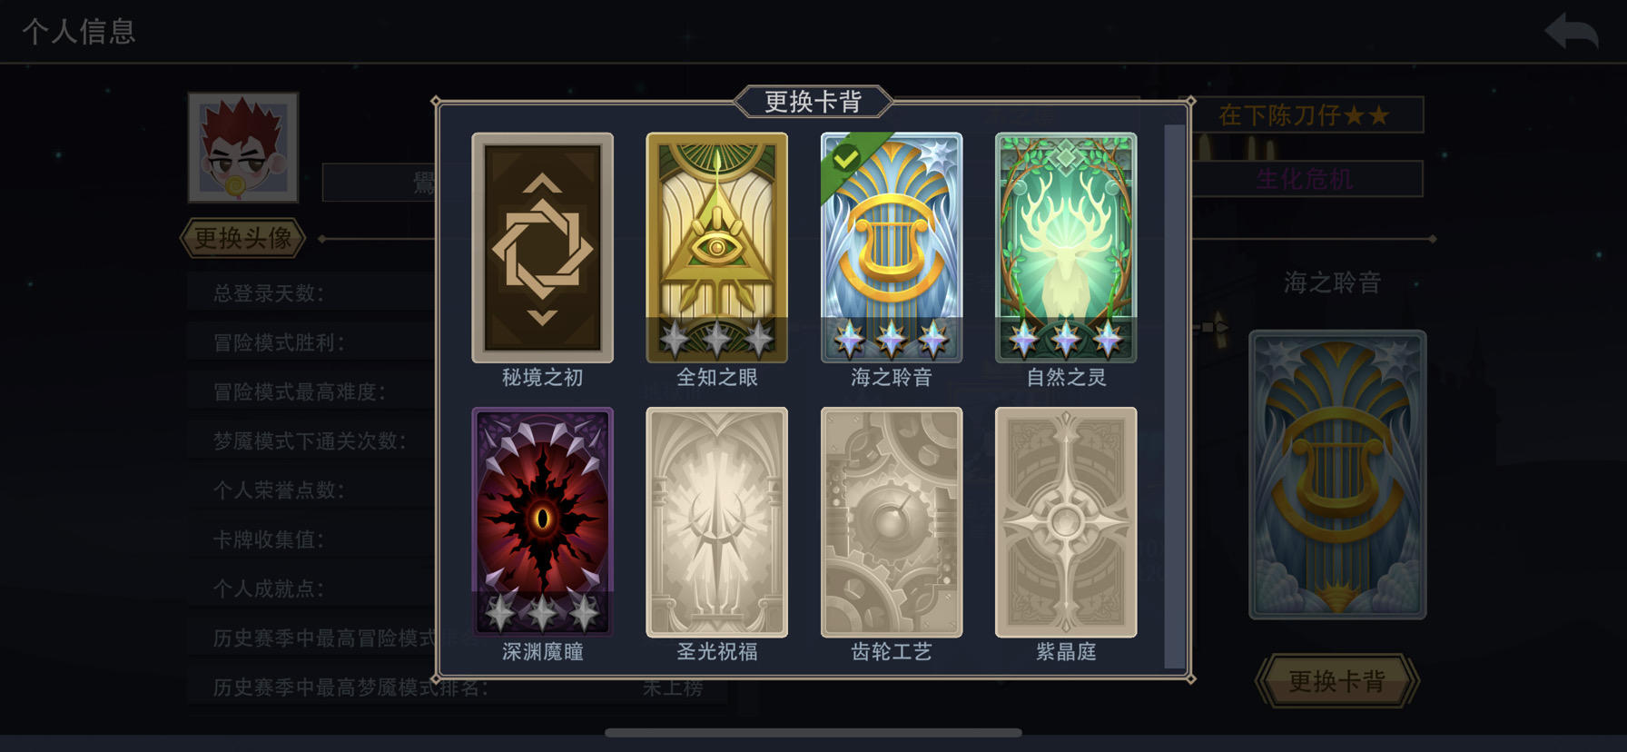This screenshot has width=1627, height=752.
Task: Click the card-back list scrollbar
Action: 1174,397
